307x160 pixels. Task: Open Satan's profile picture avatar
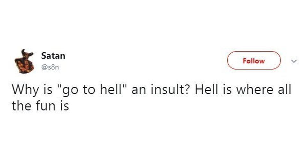[24, 61]
